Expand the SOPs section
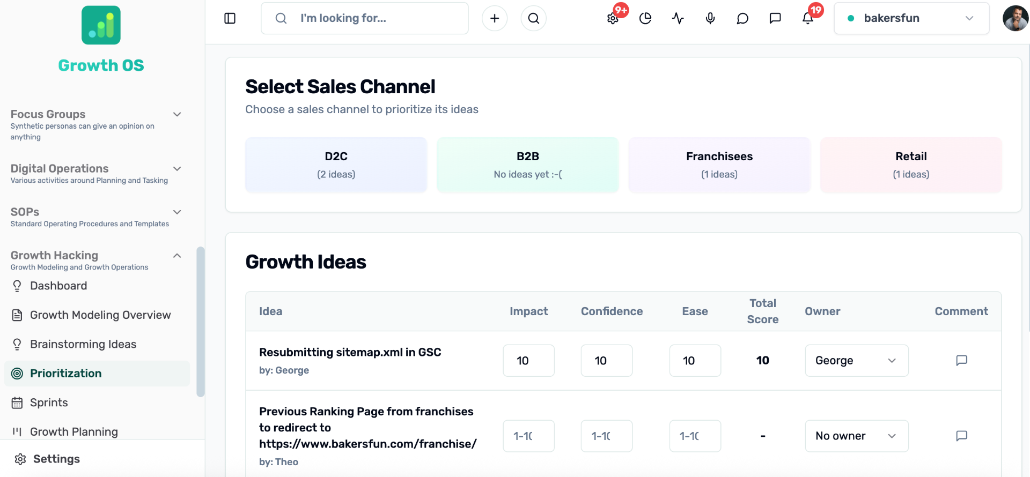 [97, 217]
